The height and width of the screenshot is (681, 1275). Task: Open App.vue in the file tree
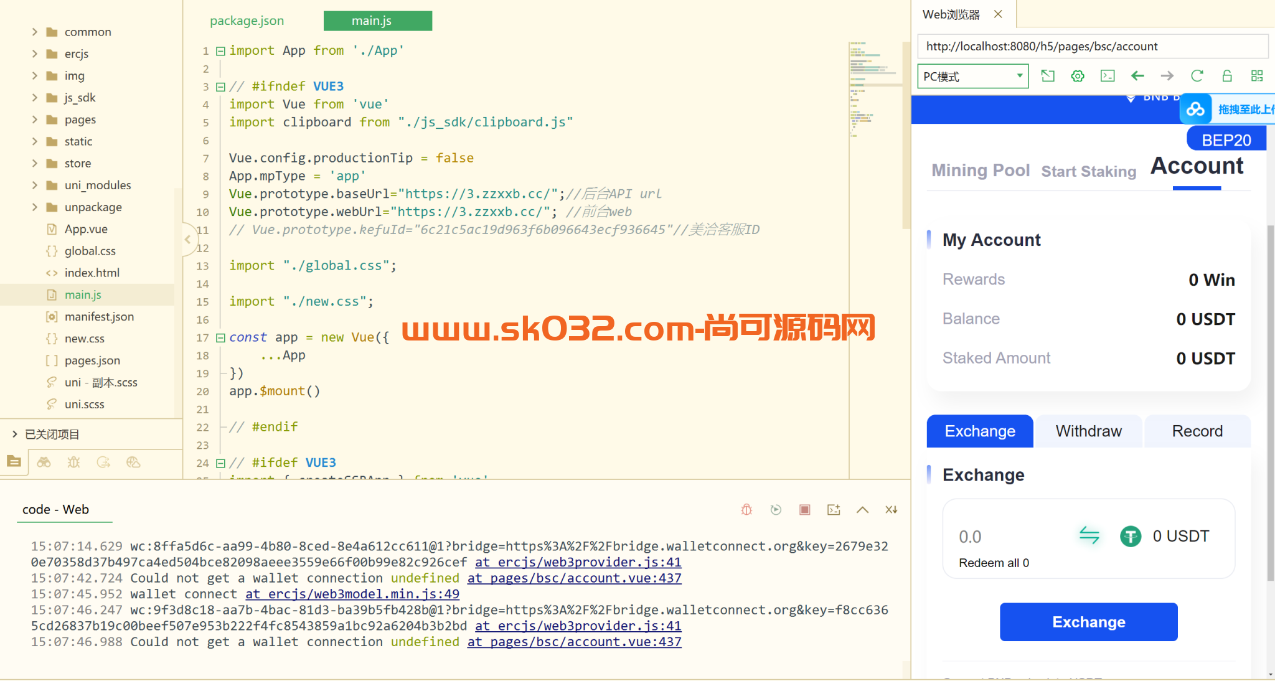(x=86, y=229)
